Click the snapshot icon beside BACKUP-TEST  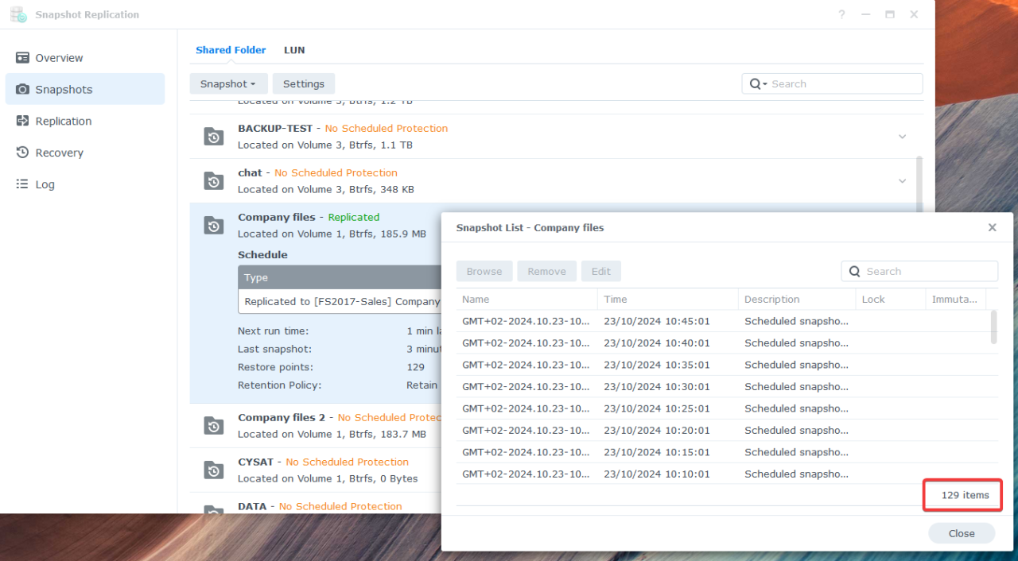213,136
